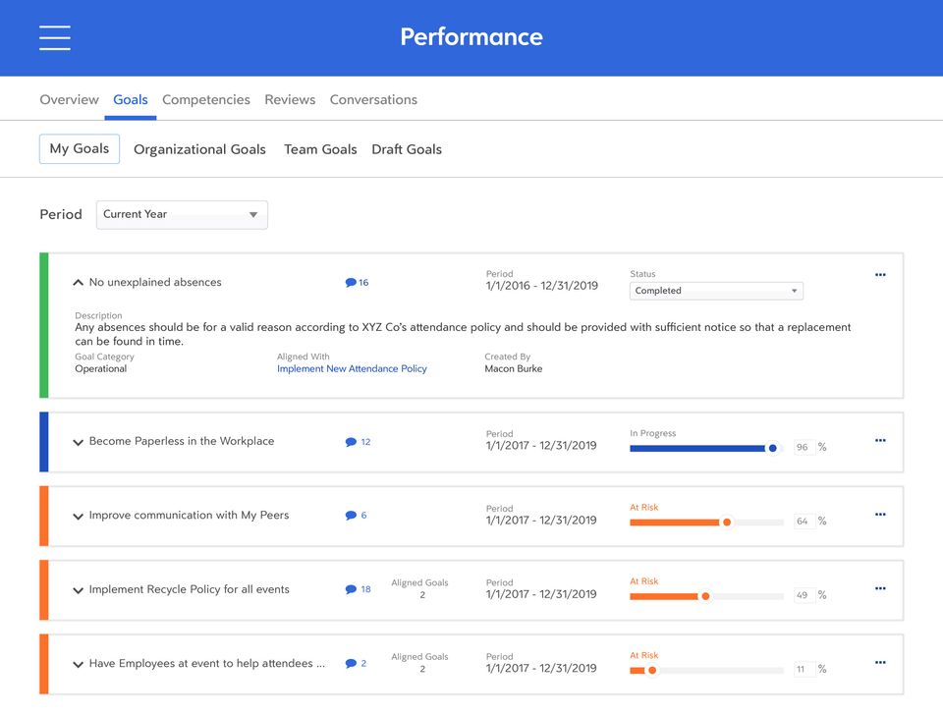Open comments for Improve communication goal
Screen dimensions: 943x715
tap(356, 516)
